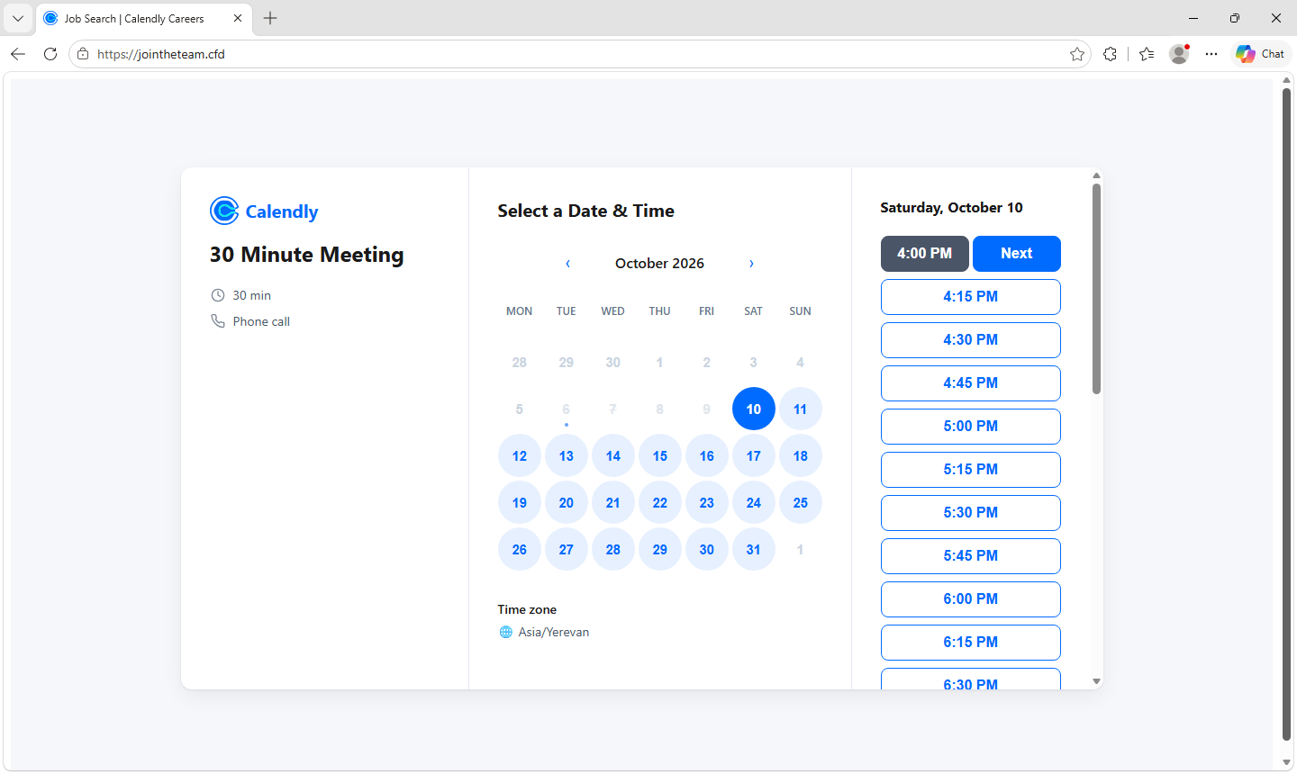Open browser profile avatar
This screenshot has height=774, width=1297.
click(x=1179, y=54)
